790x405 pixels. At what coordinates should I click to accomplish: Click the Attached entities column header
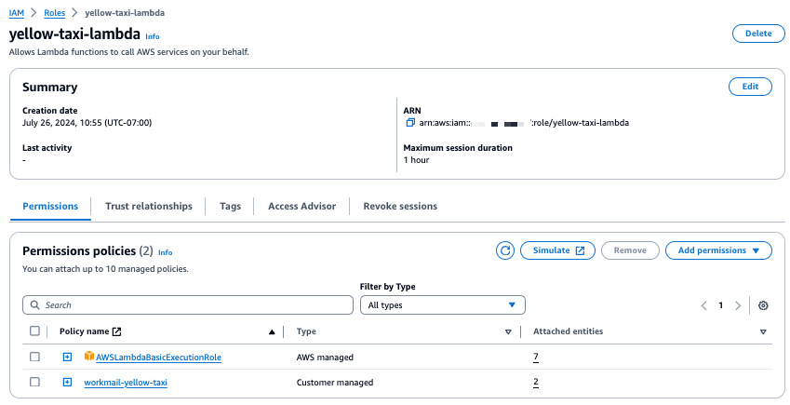pyautogui.click(x=569, y=331)
